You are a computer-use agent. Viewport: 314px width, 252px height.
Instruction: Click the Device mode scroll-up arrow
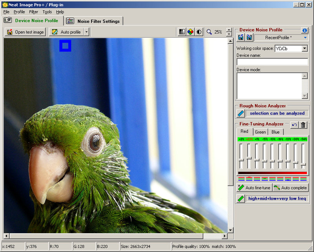[x=305, y=76]
